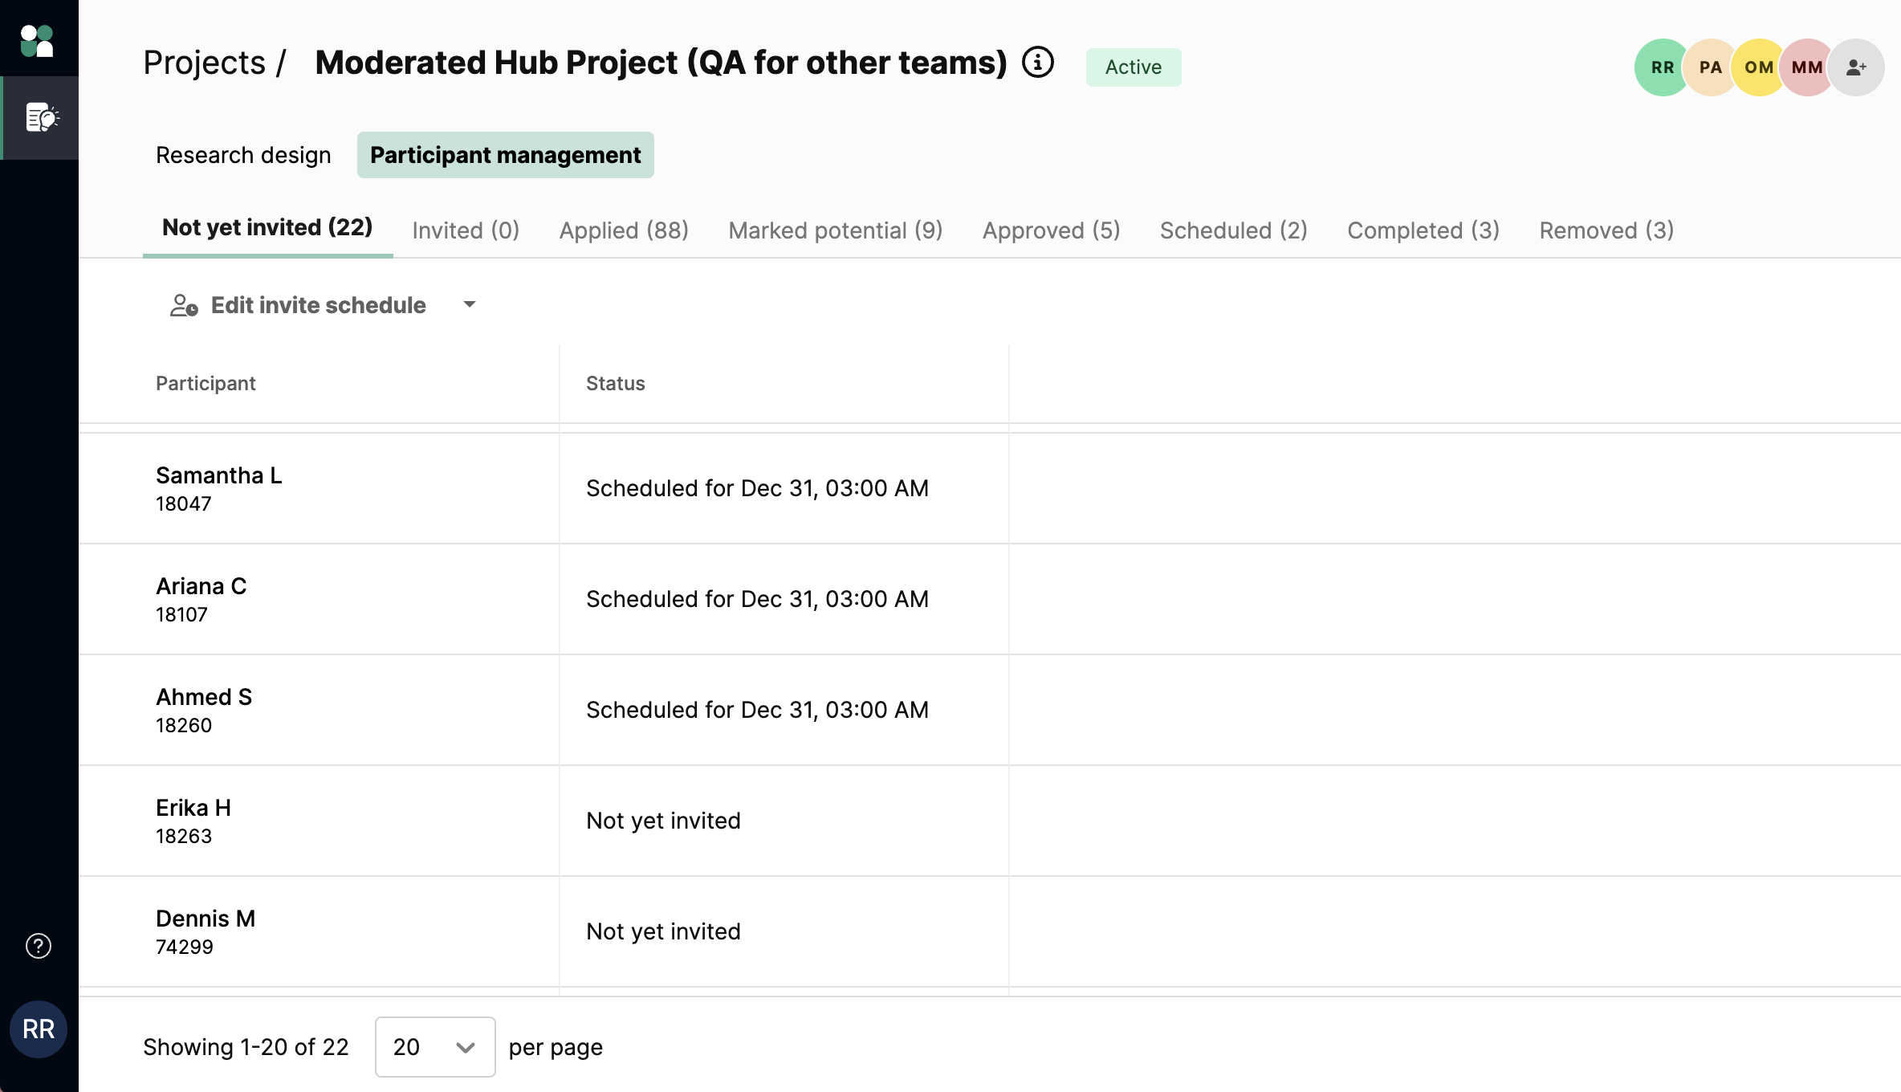Click the Showing 1-20 of 22 text
This screenshot has width=1901, height=1092.
pos(246,1047)
